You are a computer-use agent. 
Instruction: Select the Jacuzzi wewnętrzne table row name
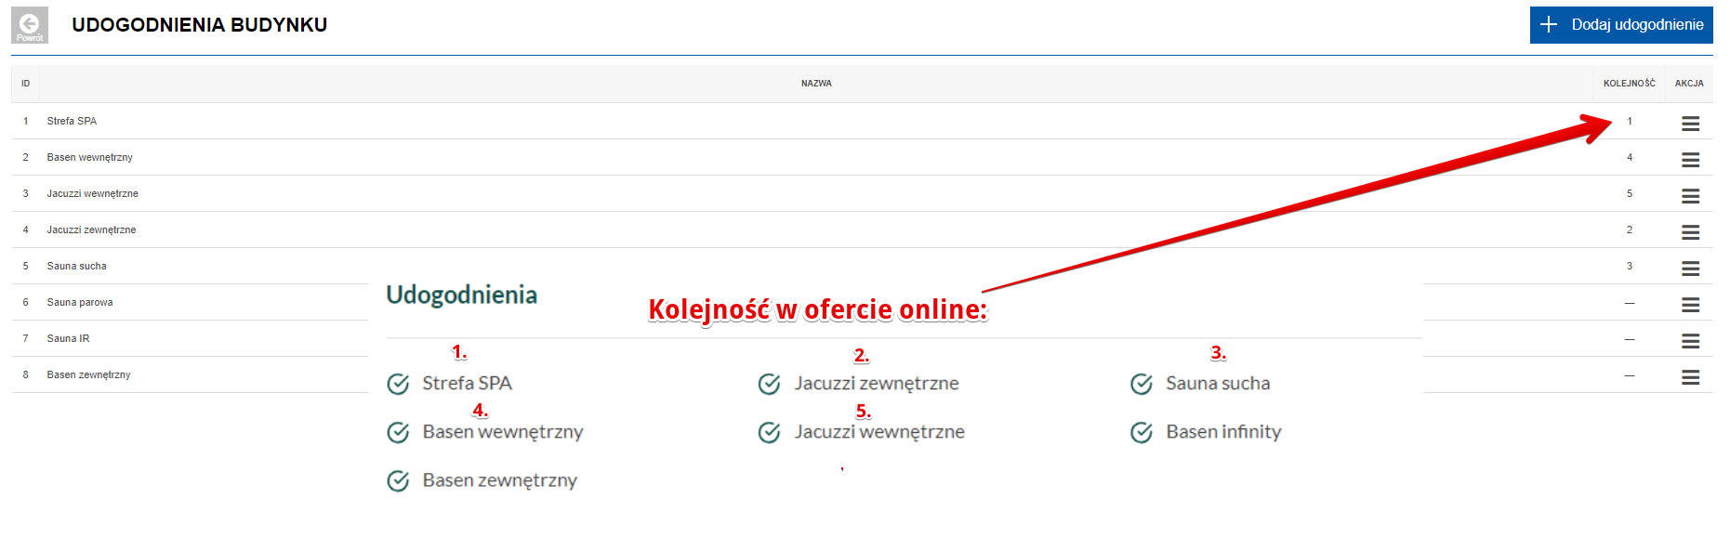pyautogui.click(x=92, y=193)
